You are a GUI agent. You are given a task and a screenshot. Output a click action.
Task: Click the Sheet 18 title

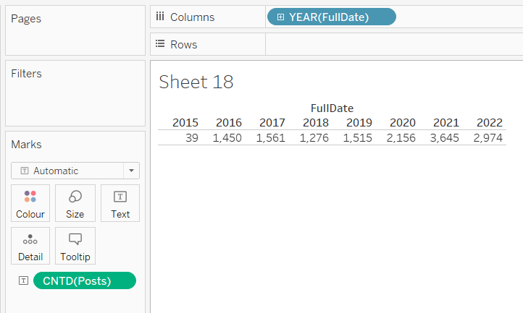point(196,82)
